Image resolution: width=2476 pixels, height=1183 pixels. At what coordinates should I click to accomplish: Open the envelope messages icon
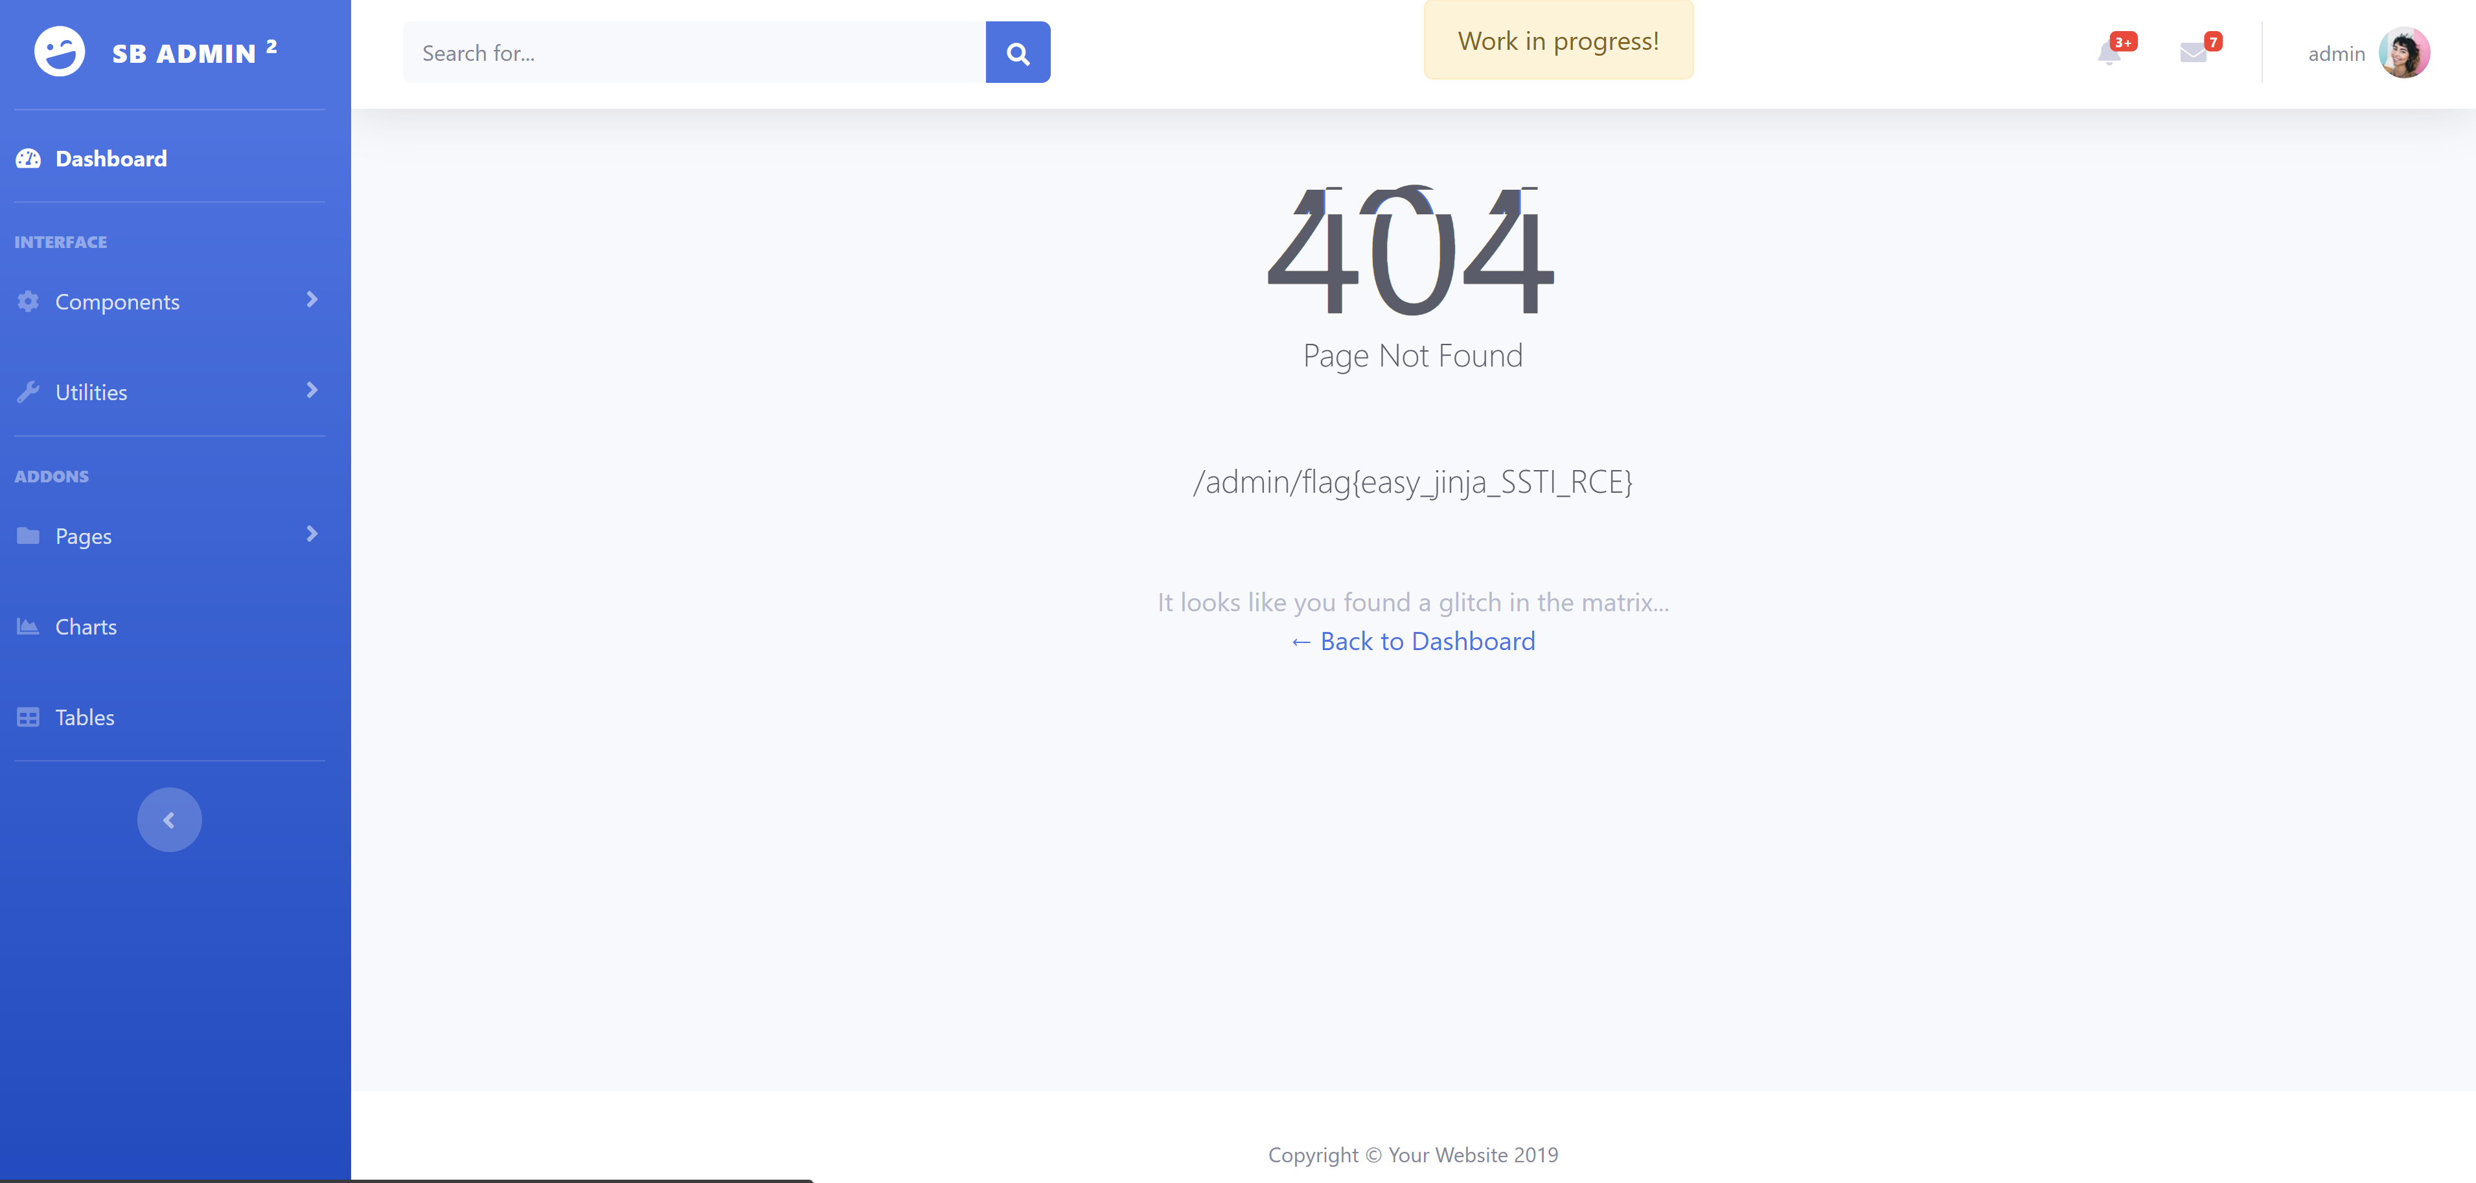point(2192,53)
